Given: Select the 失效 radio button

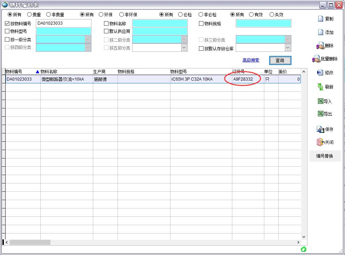Looking at the screenshot, I should coord(272,15).
